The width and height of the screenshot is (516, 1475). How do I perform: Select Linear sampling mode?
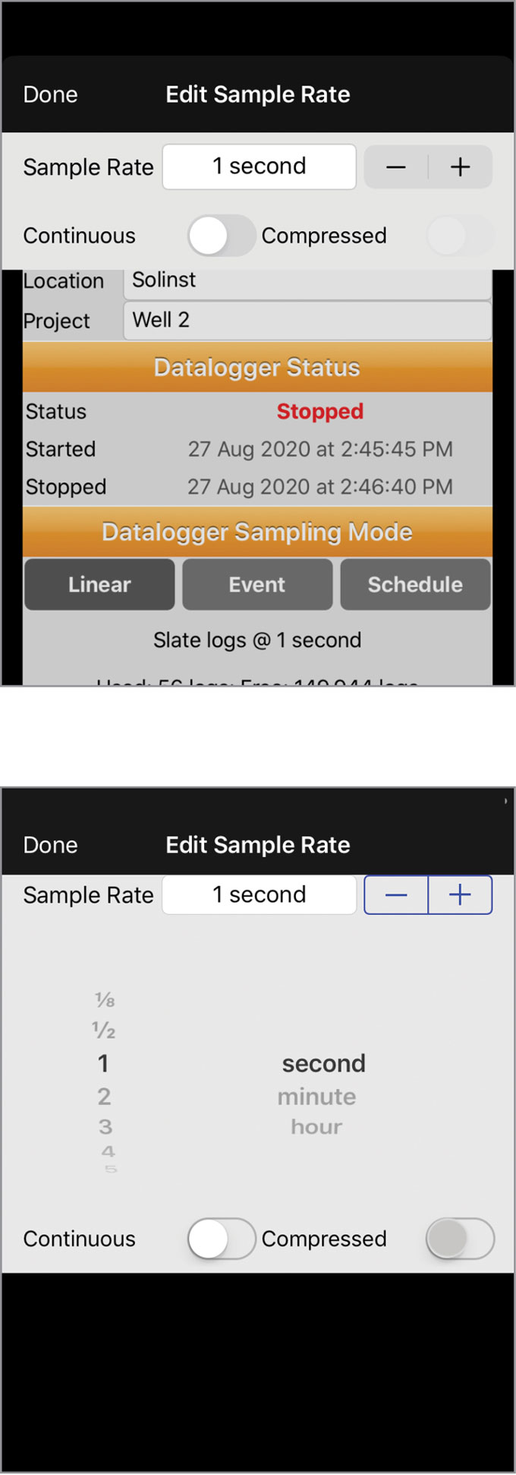point(99,584)
